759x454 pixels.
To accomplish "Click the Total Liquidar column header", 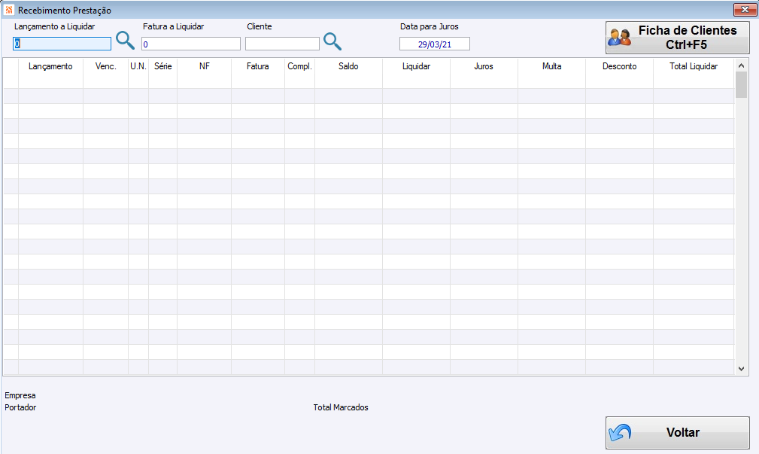I will 694,66.
